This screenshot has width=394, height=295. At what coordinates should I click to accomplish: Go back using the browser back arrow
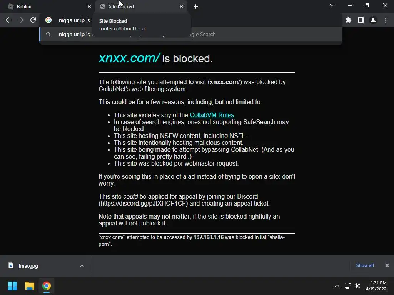click(8, 20)
